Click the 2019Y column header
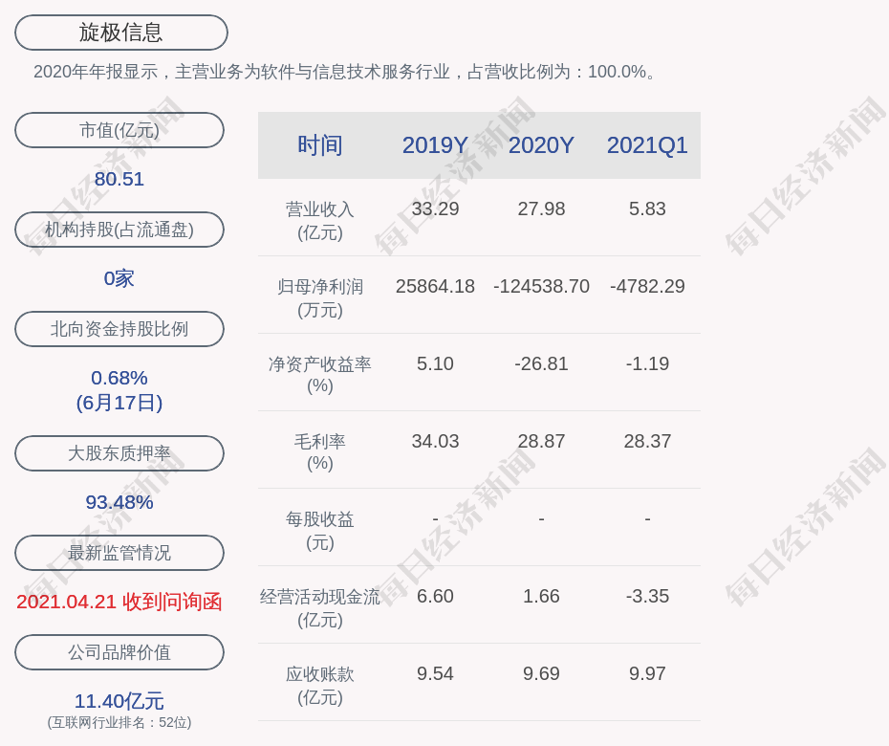The height and width of the screenshot is (746, 889). [x=435, y=145]
